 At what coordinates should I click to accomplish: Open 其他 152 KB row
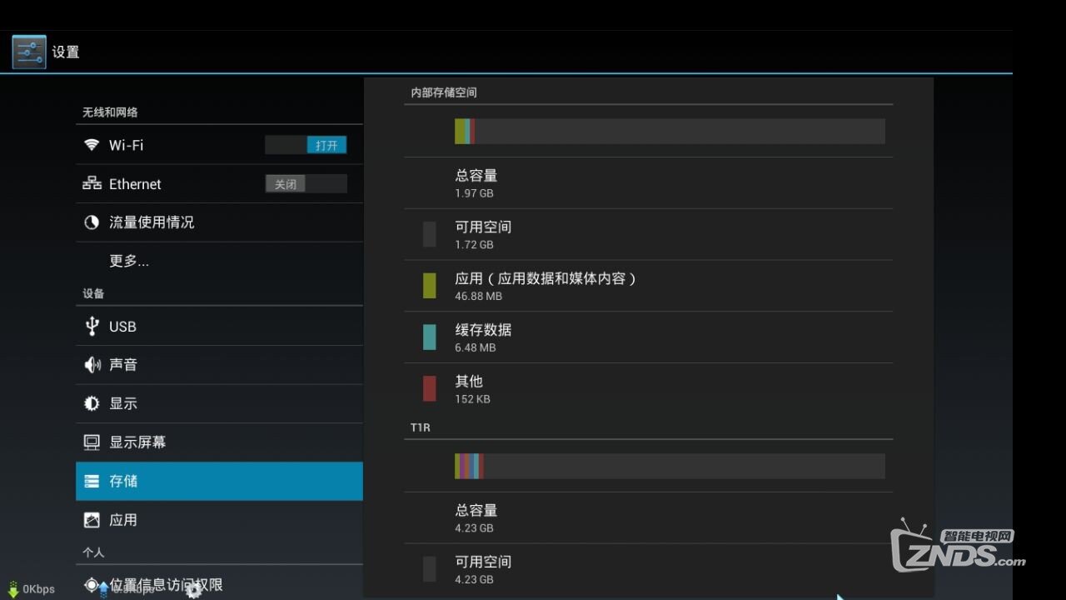point(649,389)
